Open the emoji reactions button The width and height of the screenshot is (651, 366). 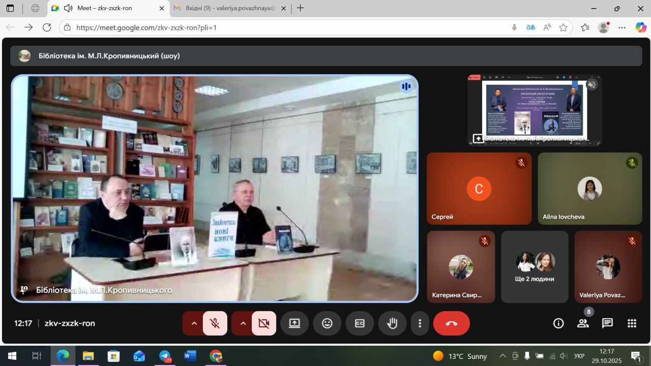327,323
